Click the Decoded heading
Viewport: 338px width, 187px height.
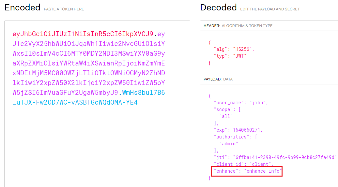click(218, 7)
